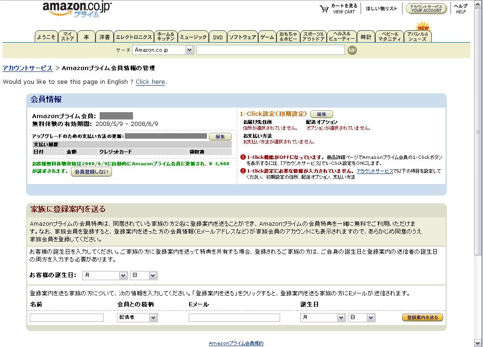Image resolution: width=483 pixels, height=347 pixels.
Task: Expand お客様の誕生日 day dropdown
Action: (144, 276)
